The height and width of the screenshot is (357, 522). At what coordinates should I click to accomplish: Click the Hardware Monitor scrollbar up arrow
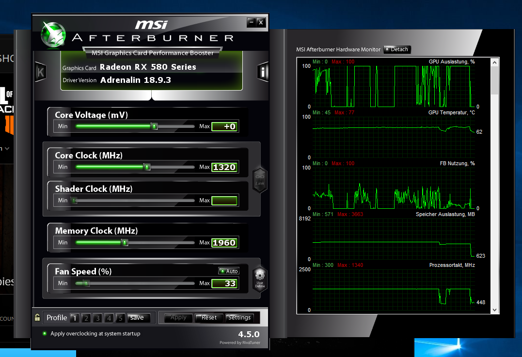[494, 62]
